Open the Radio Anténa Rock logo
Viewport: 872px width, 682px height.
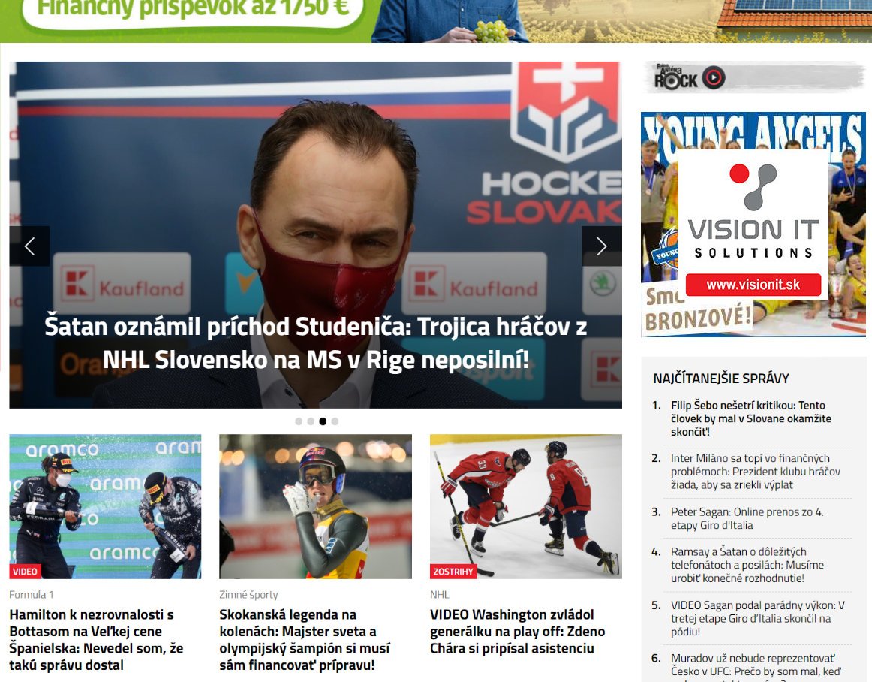(x=675, y=77)
